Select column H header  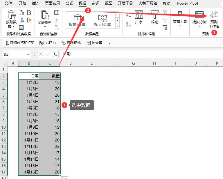[154, 63]
